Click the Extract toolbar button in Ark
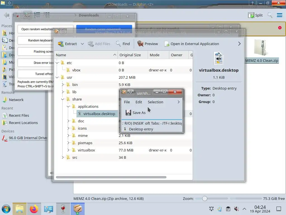This screenshot has width=286, height=215. (x=67, y=44)
